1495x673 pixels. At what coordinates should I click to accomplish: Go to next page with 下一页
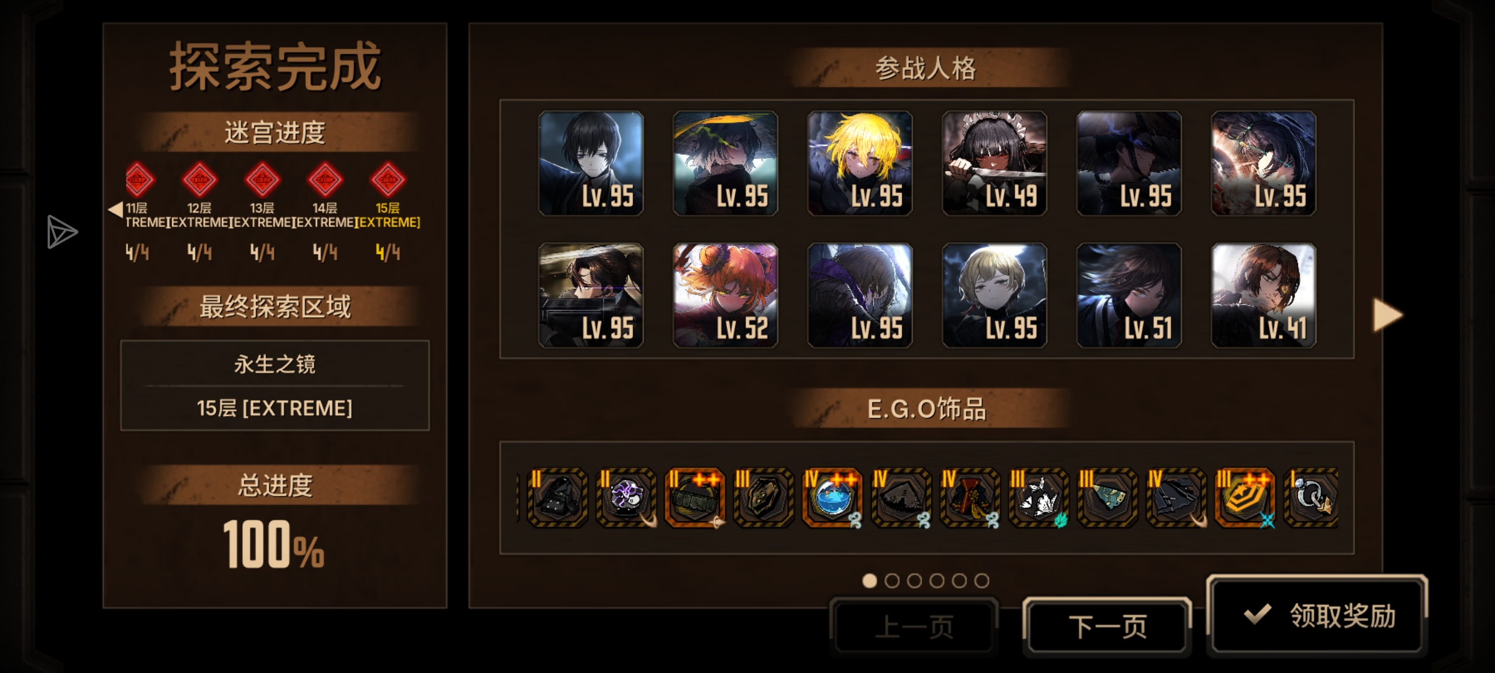pos(1108,626)
